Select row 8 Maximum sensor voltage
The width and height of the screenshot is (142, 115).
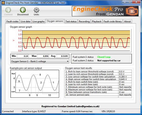98,89
